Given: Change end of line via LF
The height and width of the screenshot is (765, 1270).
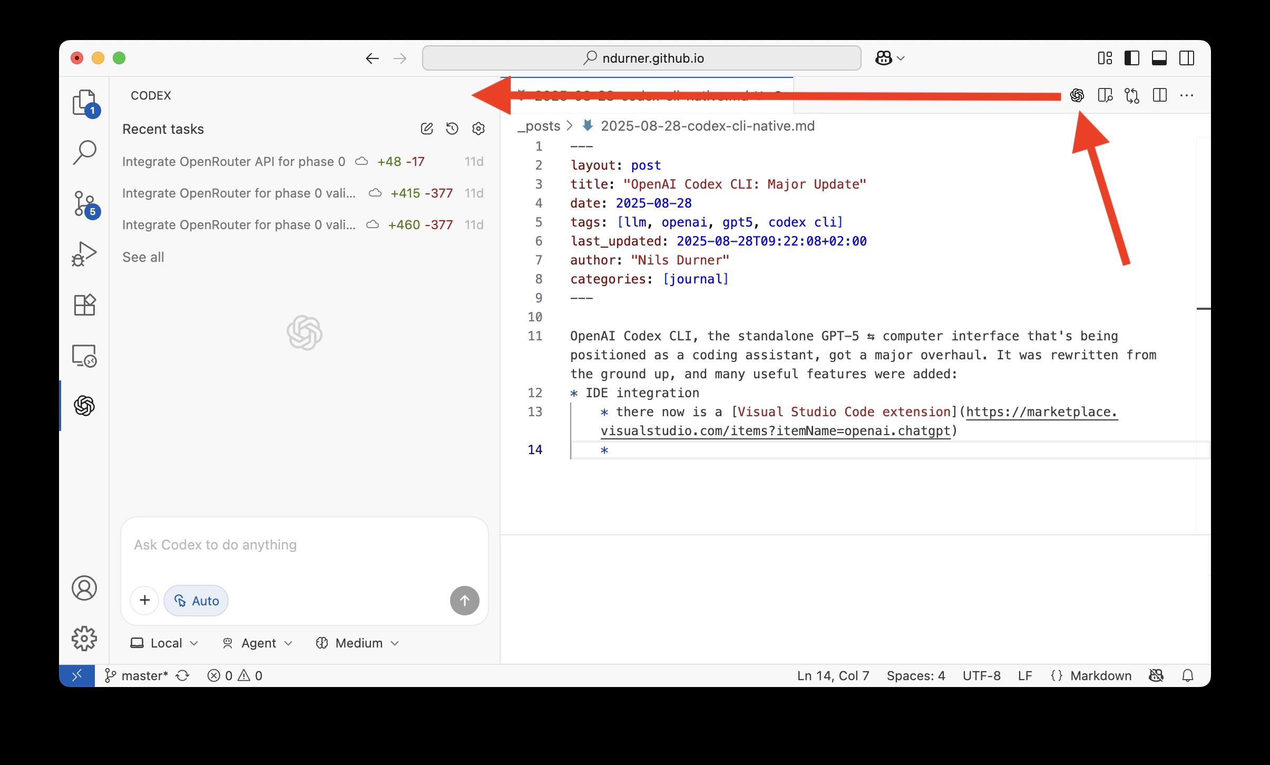Looking at the screenshot, I should 1025,675.
